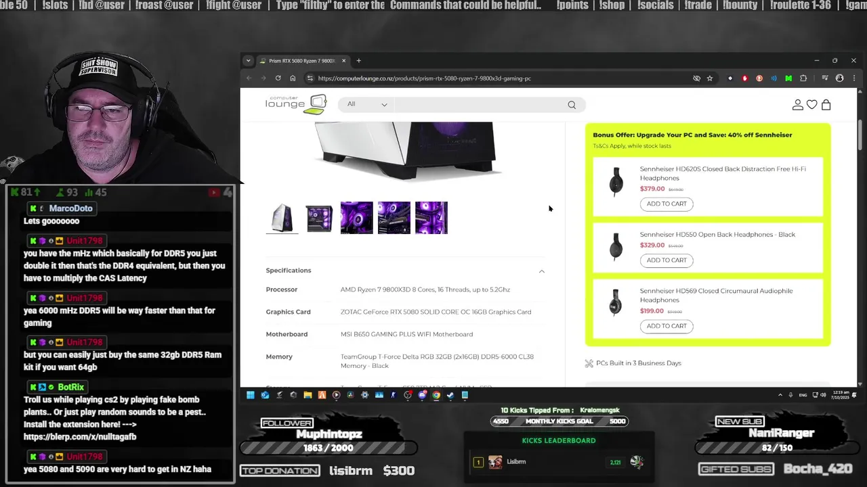Click the browser page scrollbar
Image resolution: width=867 pixels, height=487 pixels.
click(860, 135)
